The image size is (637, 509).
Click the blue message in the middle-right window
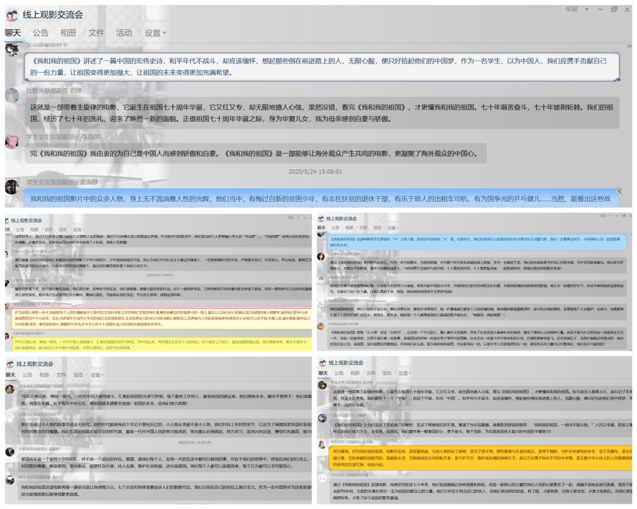click(476, 242)
